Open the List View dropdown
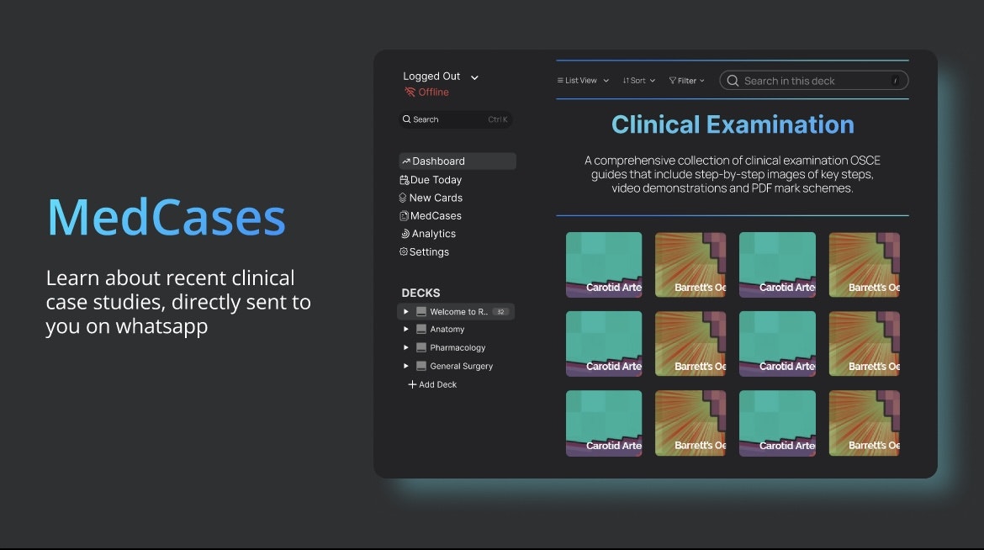Viewport: 984px width, 550px height. pyautogui.click(x=583, y=81)
